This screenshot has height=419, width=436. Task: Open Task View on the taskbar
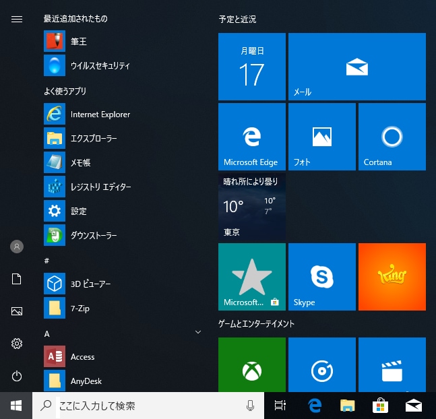coord(280,406)
